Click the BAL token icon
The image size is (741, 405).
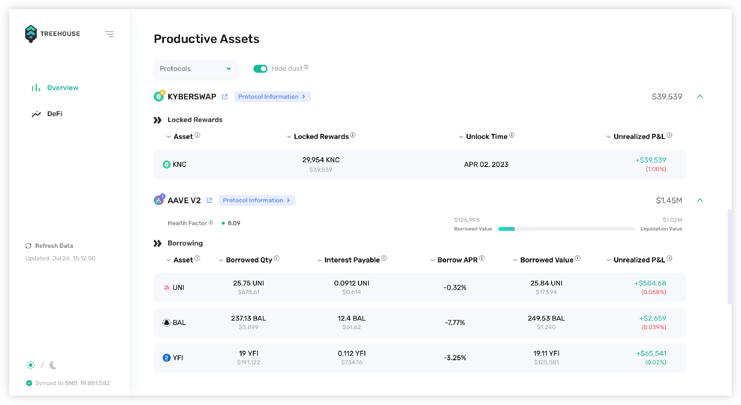tap(167, 323)
